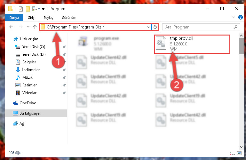Refresh the current folder view
Screen dimensions: 246x160
tap(155, 27)
